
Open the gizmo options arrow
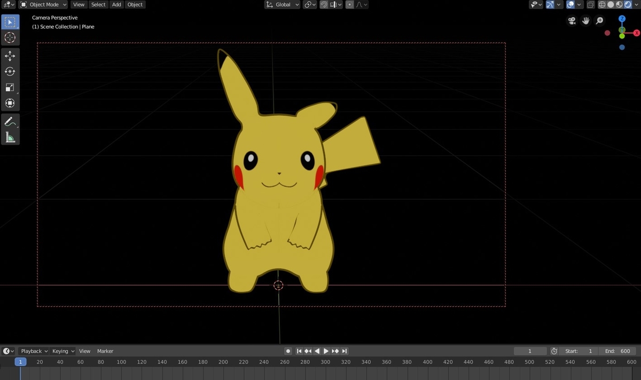coord(559,4)
